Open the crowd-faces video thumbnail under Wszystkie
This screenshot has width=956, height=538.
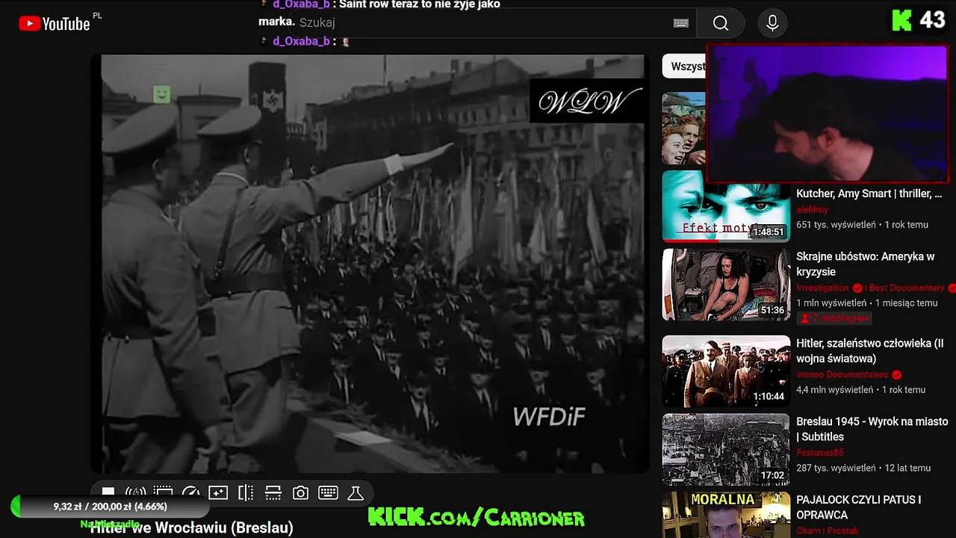[683, 128]
